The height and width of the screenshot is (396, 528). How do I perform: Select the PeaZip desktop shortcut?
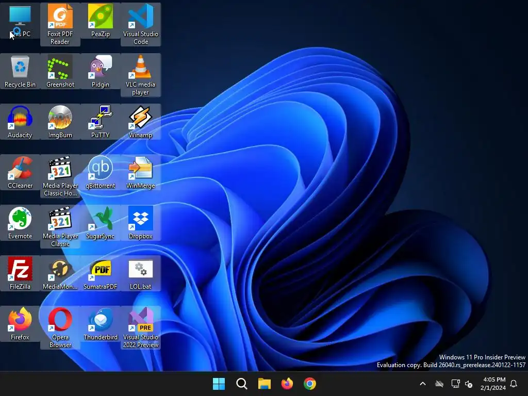click(x=101, y=21)
